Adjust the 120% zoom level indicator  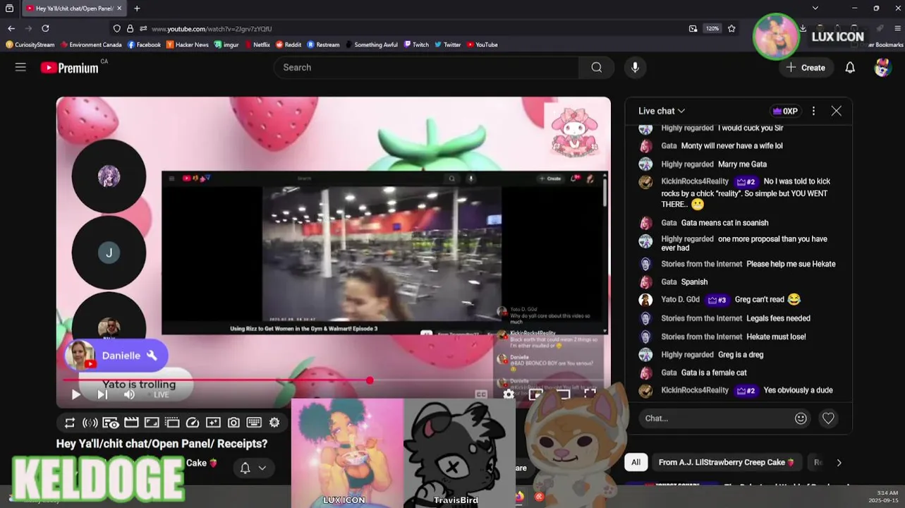[x=712, y=28]
